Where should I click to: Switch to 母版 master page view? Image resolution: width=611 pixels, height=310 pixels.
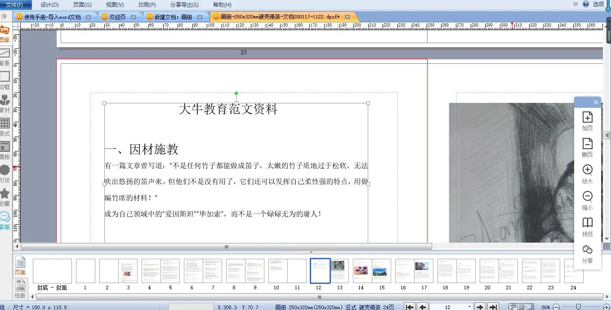click(20, 288)
